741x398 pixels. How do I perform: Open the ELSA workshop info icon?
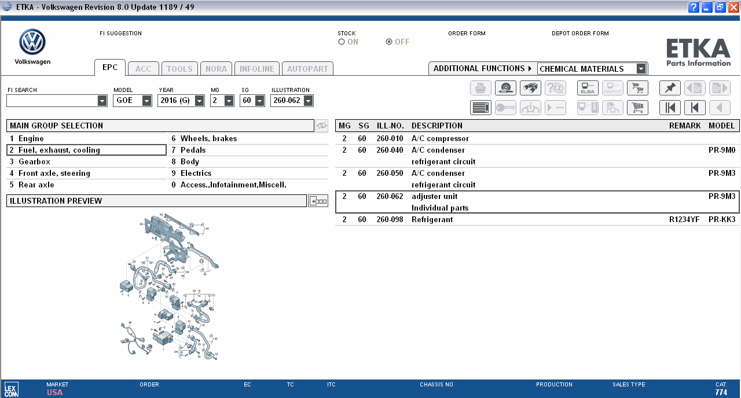(x=588, y=88)
